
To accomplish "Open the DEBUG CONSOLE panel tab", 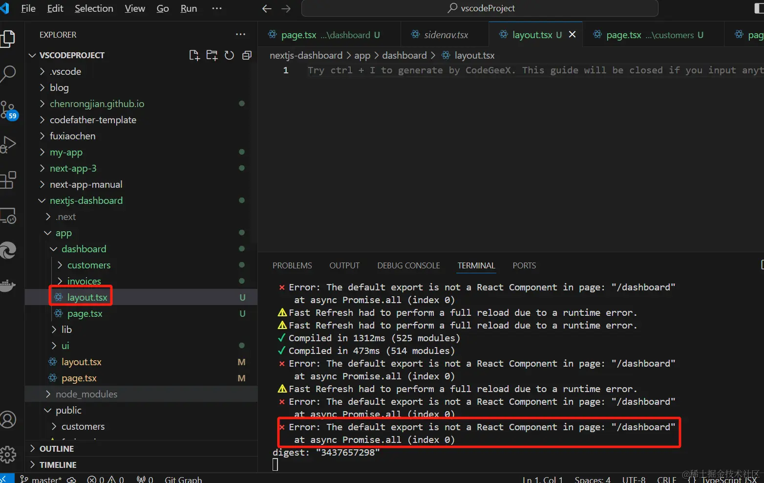I will (x=408, y=265).
